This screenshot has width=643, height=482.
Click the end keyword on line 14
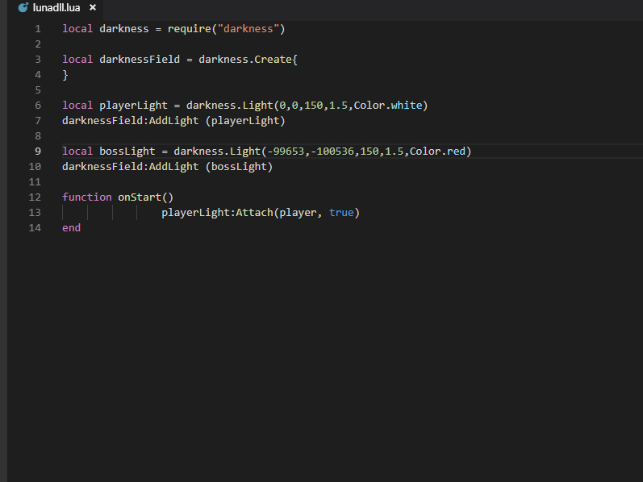coord(71,228)
